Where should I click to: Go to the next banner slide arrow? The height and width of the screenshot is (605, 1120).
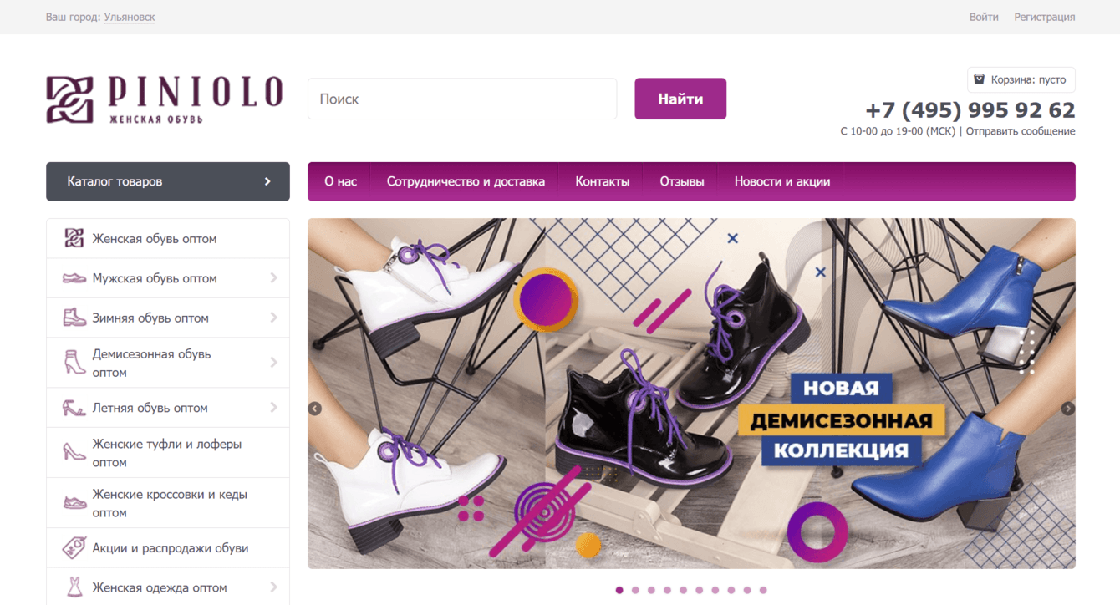(1067, 409)
